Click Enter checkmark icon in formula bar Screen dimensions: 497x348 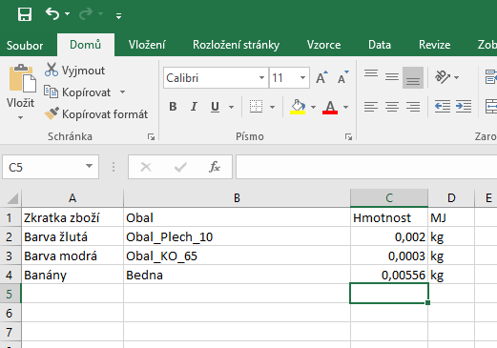(x=180, y=167)
